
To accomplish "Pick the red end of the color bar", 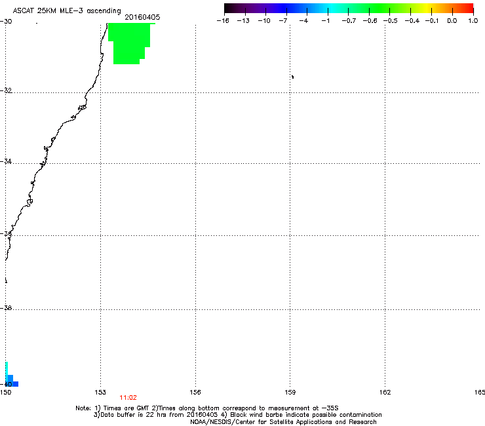I will [x=468, y=8].
